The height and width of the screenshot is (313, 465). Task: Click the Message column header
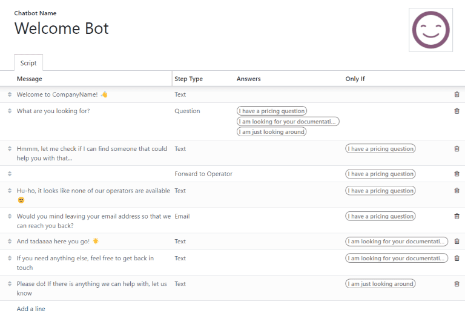(x=30, y=79)
